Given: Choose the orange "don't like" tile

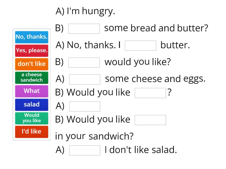Looking at the screenshot, I should coord(32,64).
